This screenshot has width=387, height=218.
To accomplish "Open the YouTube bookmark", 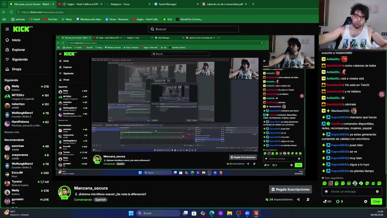I will [x=50, y=19].
